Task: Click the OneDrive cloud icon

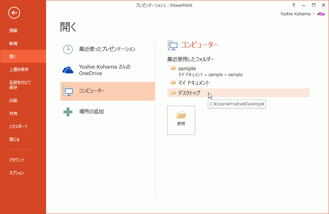Action: pos(68,70)
